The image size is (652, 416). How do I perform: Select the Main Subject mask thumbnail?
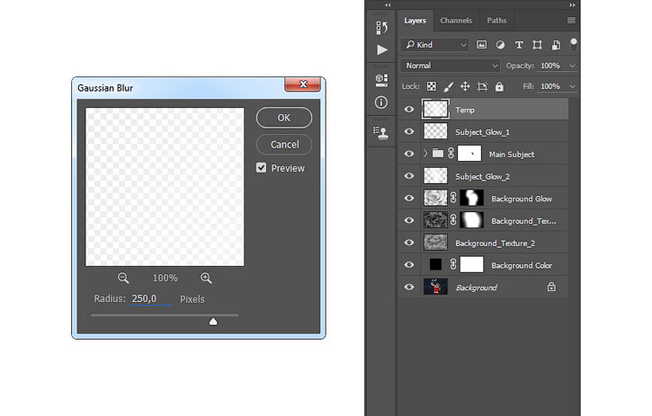tap(469, 154)
